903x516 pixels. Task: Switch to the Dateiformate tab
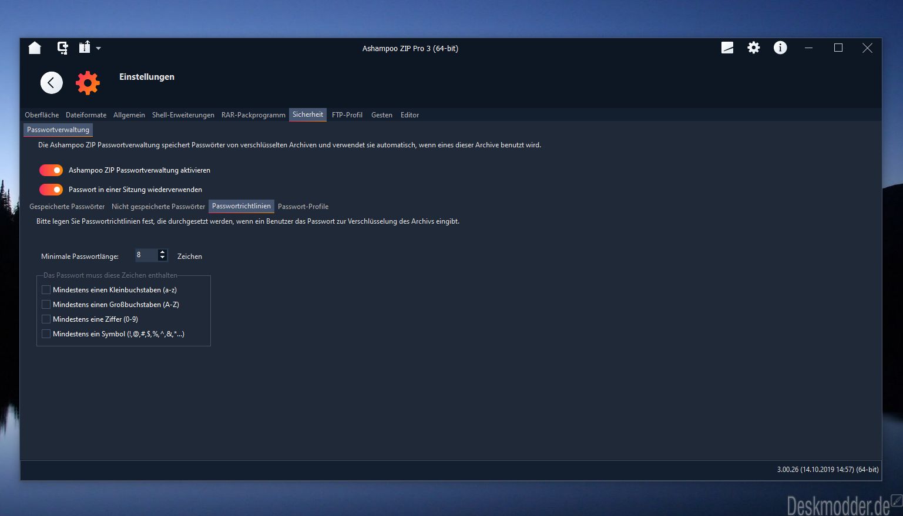[86, 115]
